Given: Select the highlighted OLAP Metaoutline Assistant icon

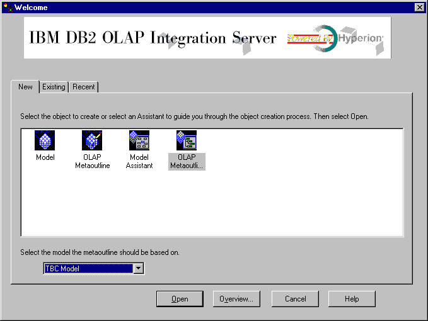Looking at the screenshot, I should 187,140.
